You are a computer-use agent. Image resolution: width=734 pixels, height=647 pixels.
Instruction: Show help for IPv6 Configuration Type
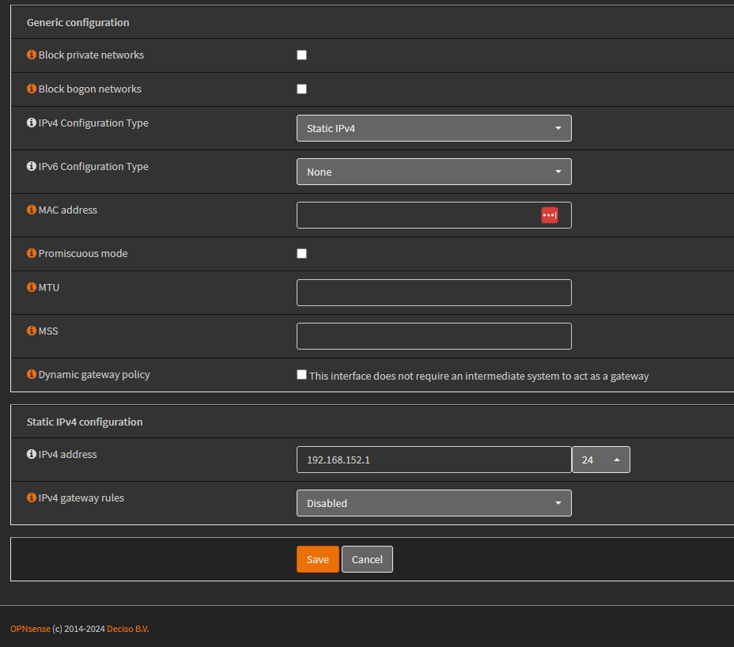pyautogui.click(x=32, y=166)
